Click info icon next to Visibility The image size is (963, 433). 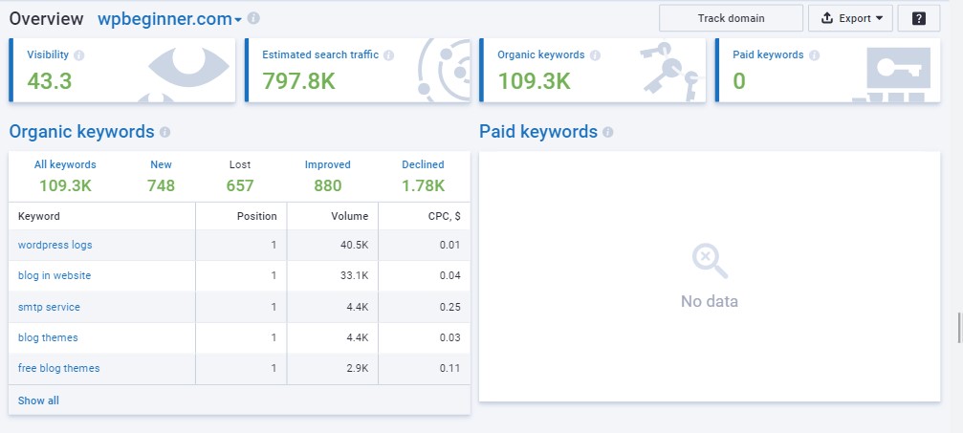(78, 55)
